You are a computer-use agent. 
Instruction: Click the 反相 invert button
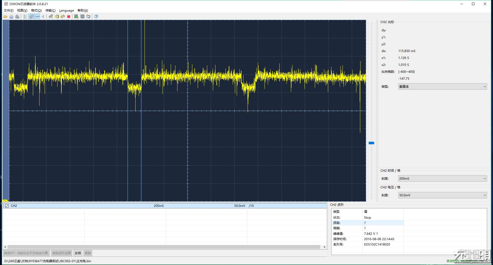78,253
